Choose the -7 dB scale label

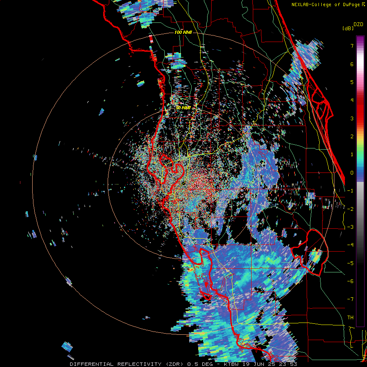click(x=350, y=299)
